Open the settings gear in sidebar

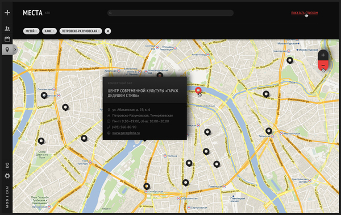[x=7, y=176]
